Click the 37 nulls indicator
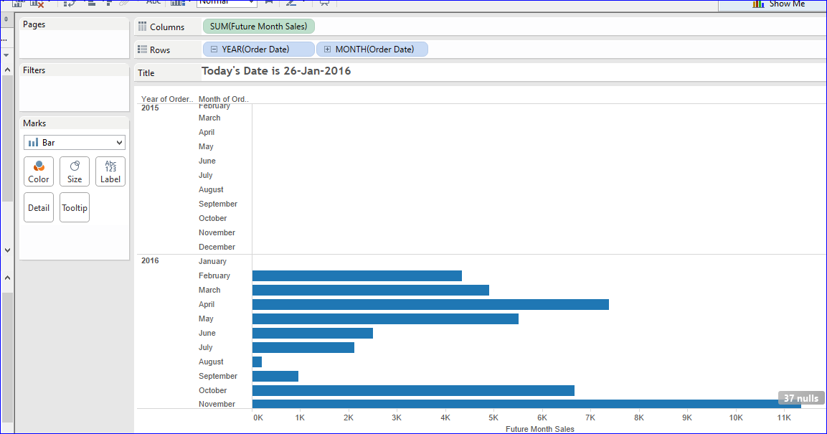The width and height of the screenshot is (827, 434). (800, 397)
